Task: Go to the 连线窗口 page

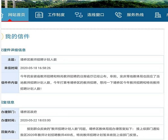Action: pyautogui.click(x=95, y=15)
